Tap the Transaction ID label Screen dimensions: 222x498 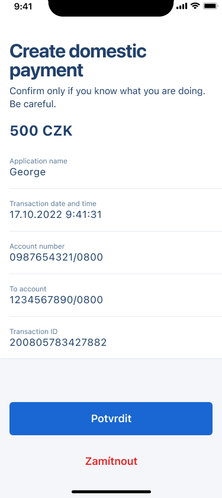tap(34, 332)
